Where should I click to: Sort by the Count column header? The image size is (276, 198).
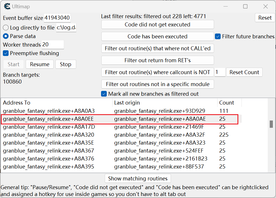(229, 103)
